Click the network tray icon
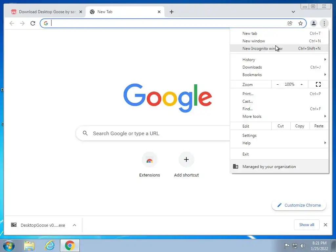Image resolution: width=336 pixels, height=252 pixels. click(x=295, y=245)
